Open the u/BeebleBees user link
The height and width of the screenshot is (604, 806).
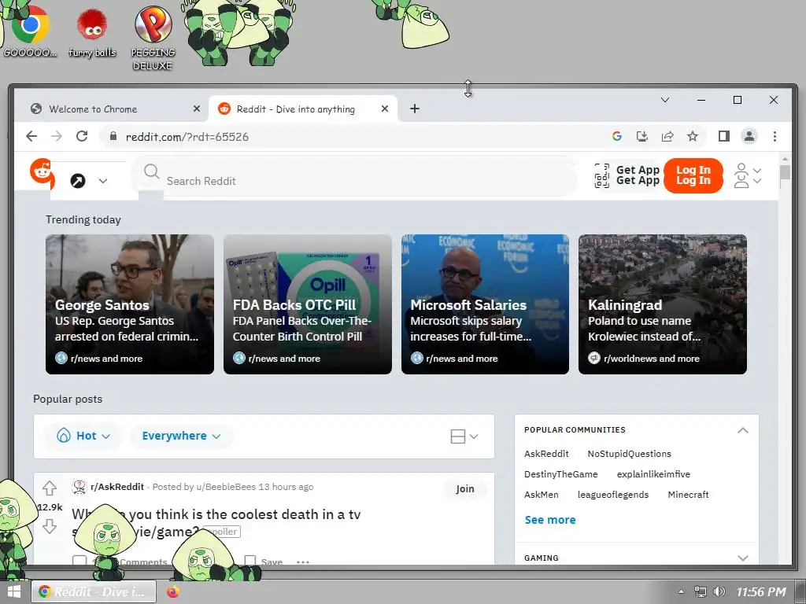click(x=226, y=487)
